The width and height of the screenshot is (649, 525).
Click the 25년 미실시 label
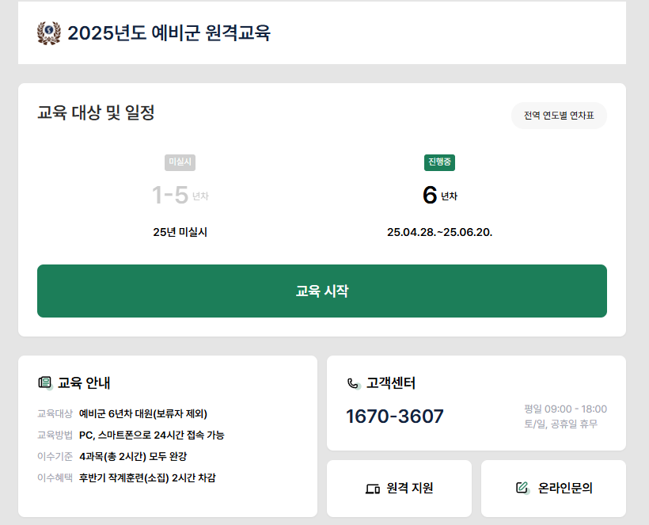click(x=180, y=230)
